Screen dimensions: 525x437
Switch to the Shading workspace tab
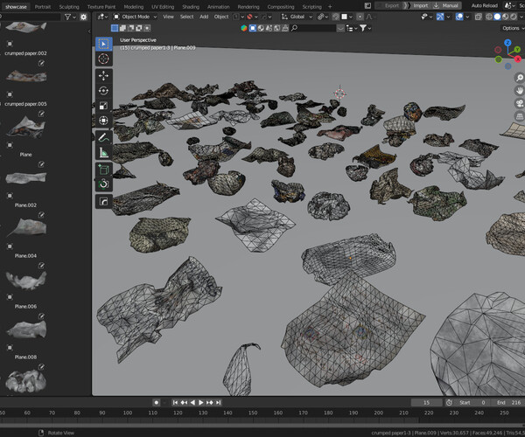[191, 7]
